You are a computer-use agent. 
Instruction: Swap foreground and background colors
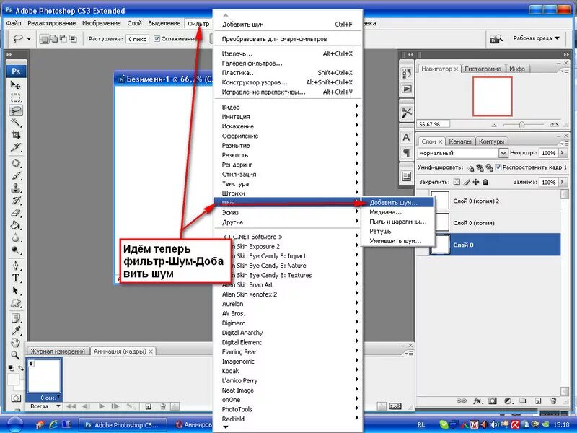click(21, 368)
